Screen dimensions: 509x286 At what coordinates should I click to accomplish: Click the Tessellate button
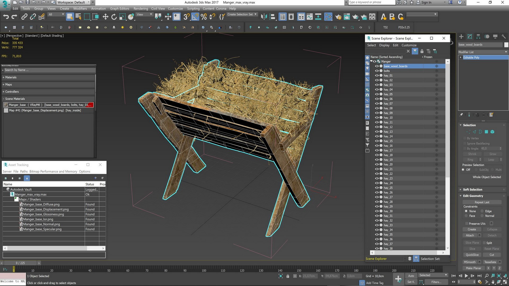[x=490, y=262]
